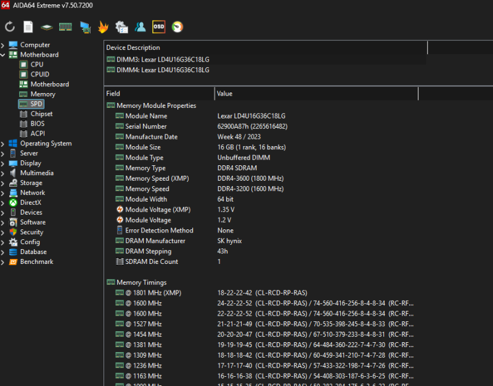Image resolution: width=493 pixels, height=386 pixels.
Task: Click the SDRAM Die Count chip icon
Action: (x=120, y=261)
